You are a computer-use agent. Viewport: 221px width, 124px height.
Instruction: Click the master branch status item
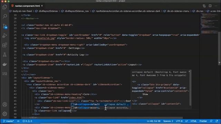coord(8,121)
